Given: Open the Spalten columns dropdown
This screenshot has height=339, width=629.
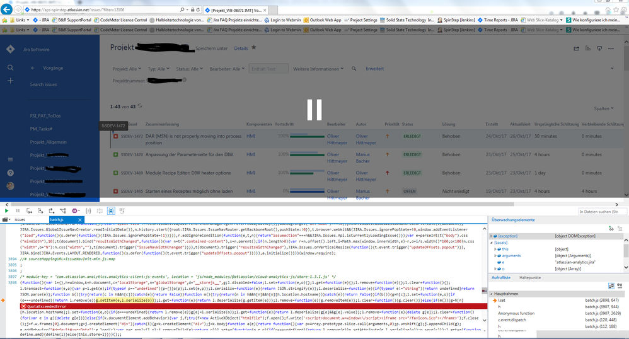Looking at the screenshot, I should [604, 109].
